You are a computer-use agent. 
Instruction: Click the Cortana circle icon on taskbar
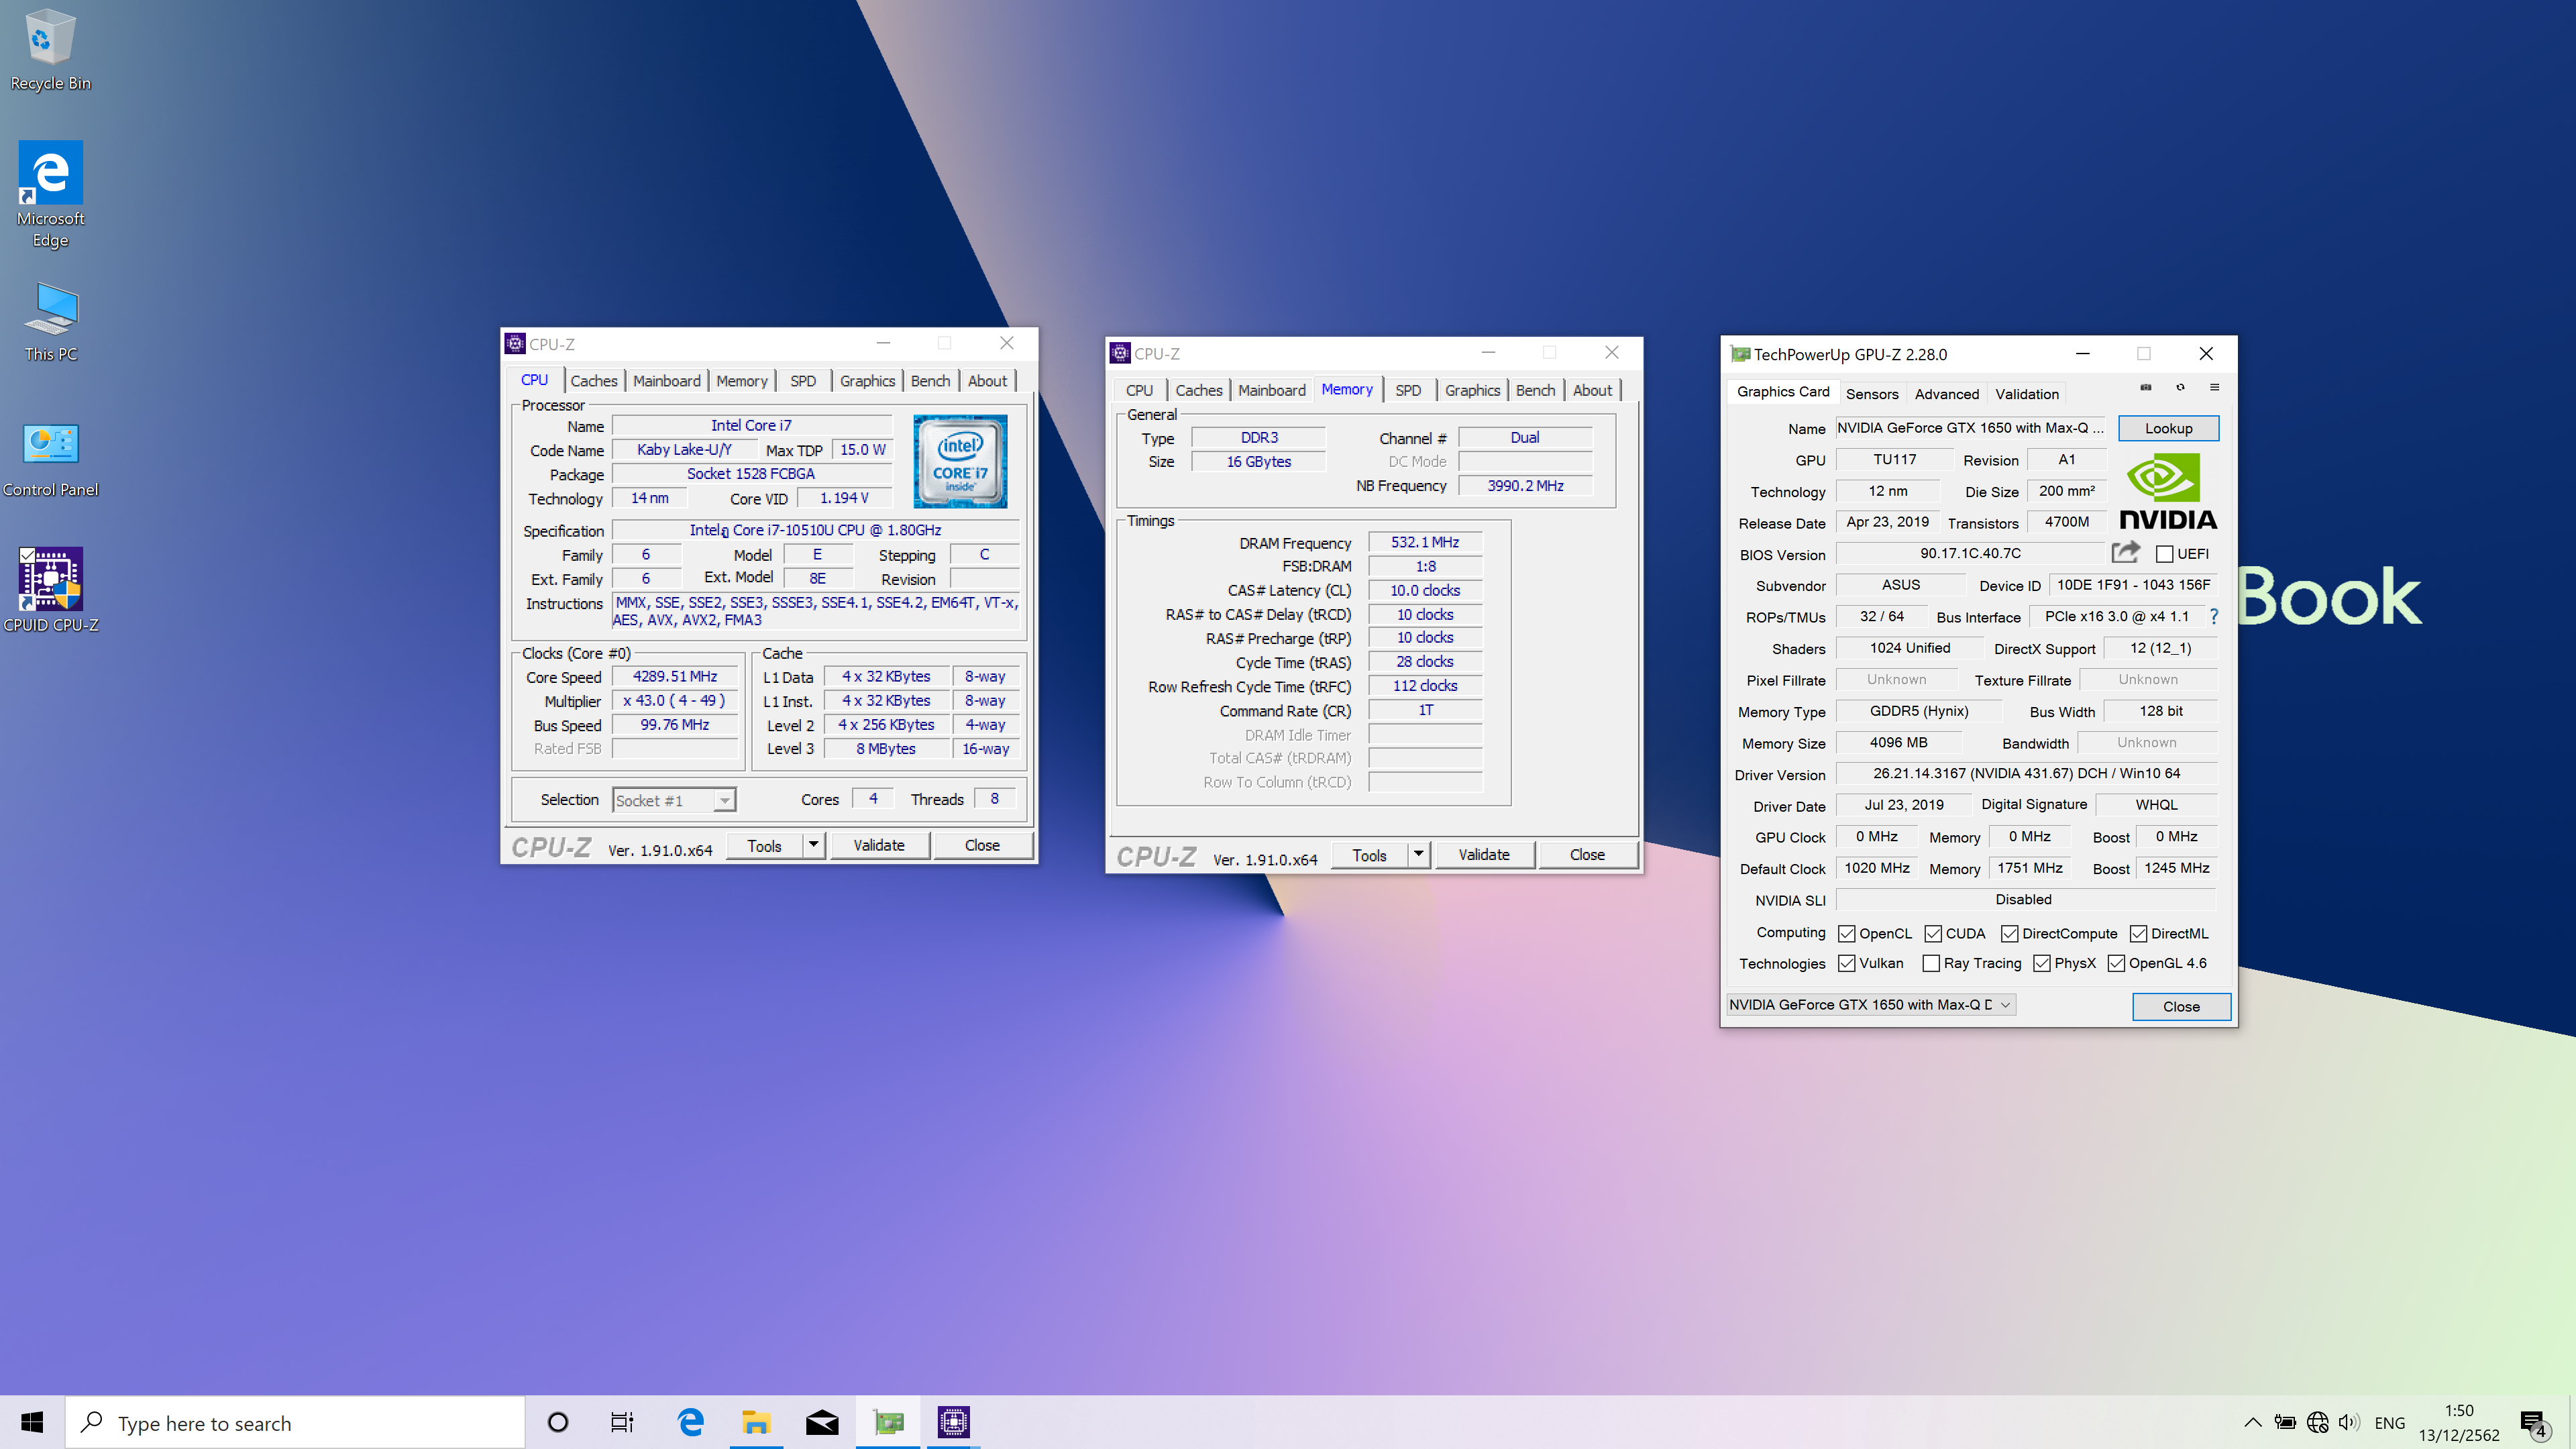558,1422
